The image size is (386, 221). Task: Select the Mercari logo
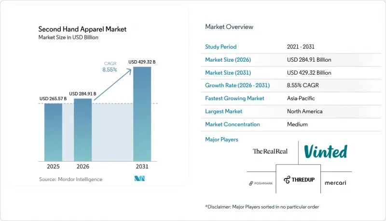pyautogui.click(x=335, y=182)
